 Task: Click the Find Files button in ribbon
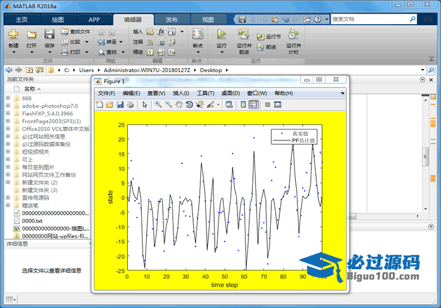tap(76, 31)
